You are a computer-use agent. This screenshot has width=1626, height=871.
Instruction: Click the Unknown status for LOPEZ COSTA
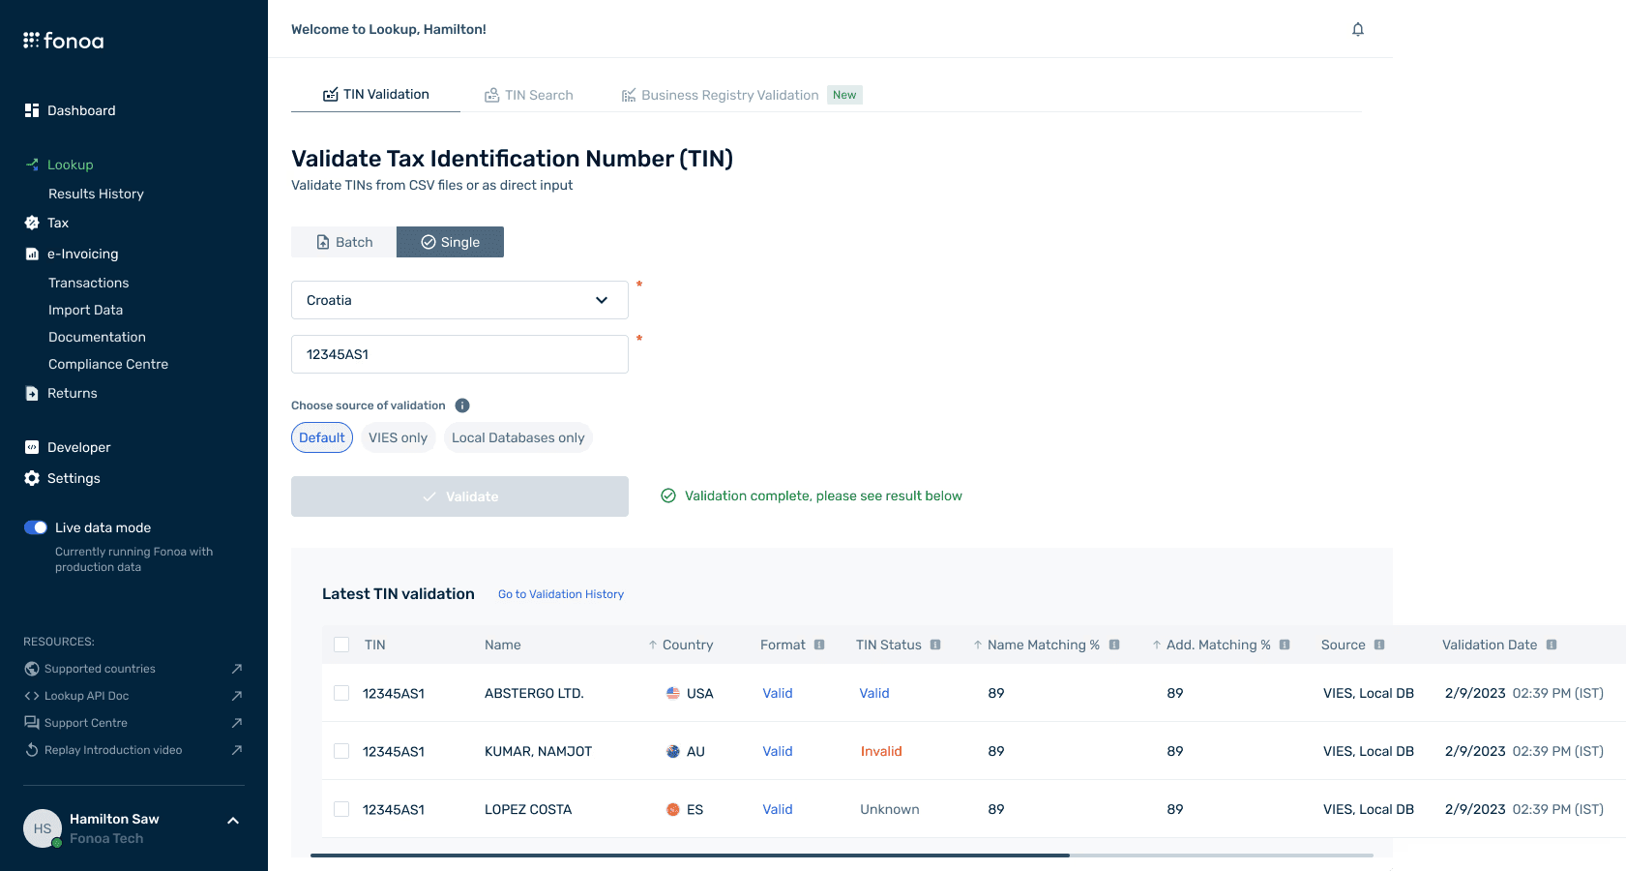(x=890, y=809)
